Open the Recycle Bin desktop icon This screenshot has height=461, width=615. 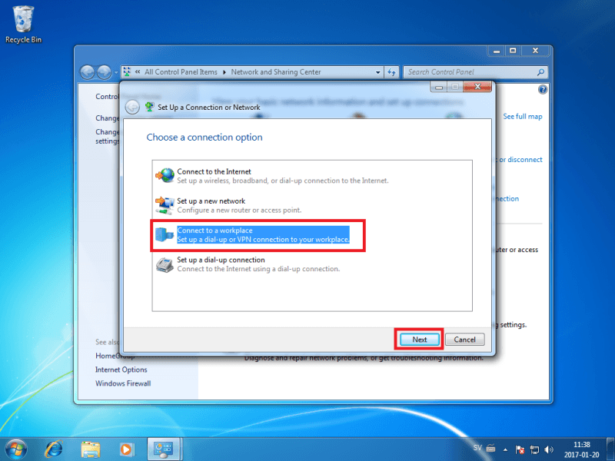point(24,25)
